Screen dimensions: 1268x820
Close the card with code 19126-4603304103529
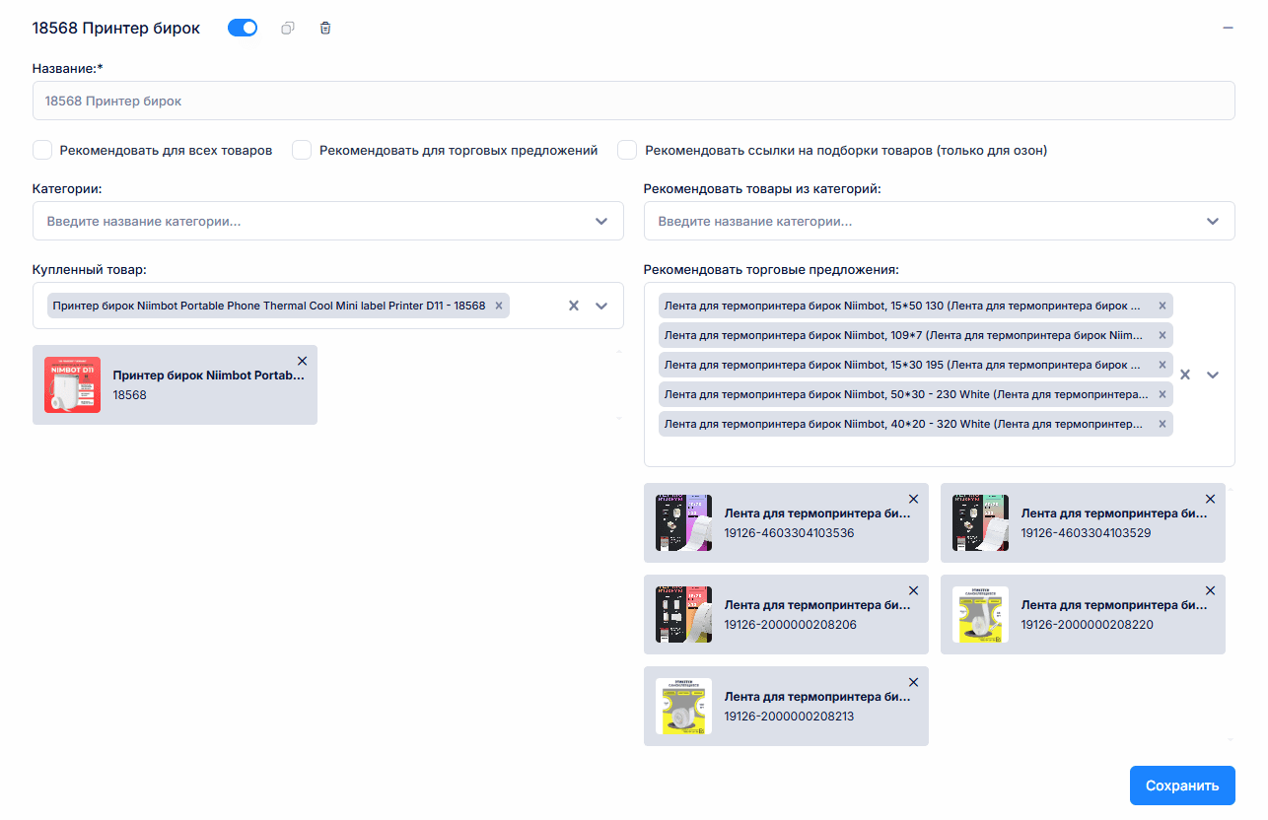(1211, 499)
